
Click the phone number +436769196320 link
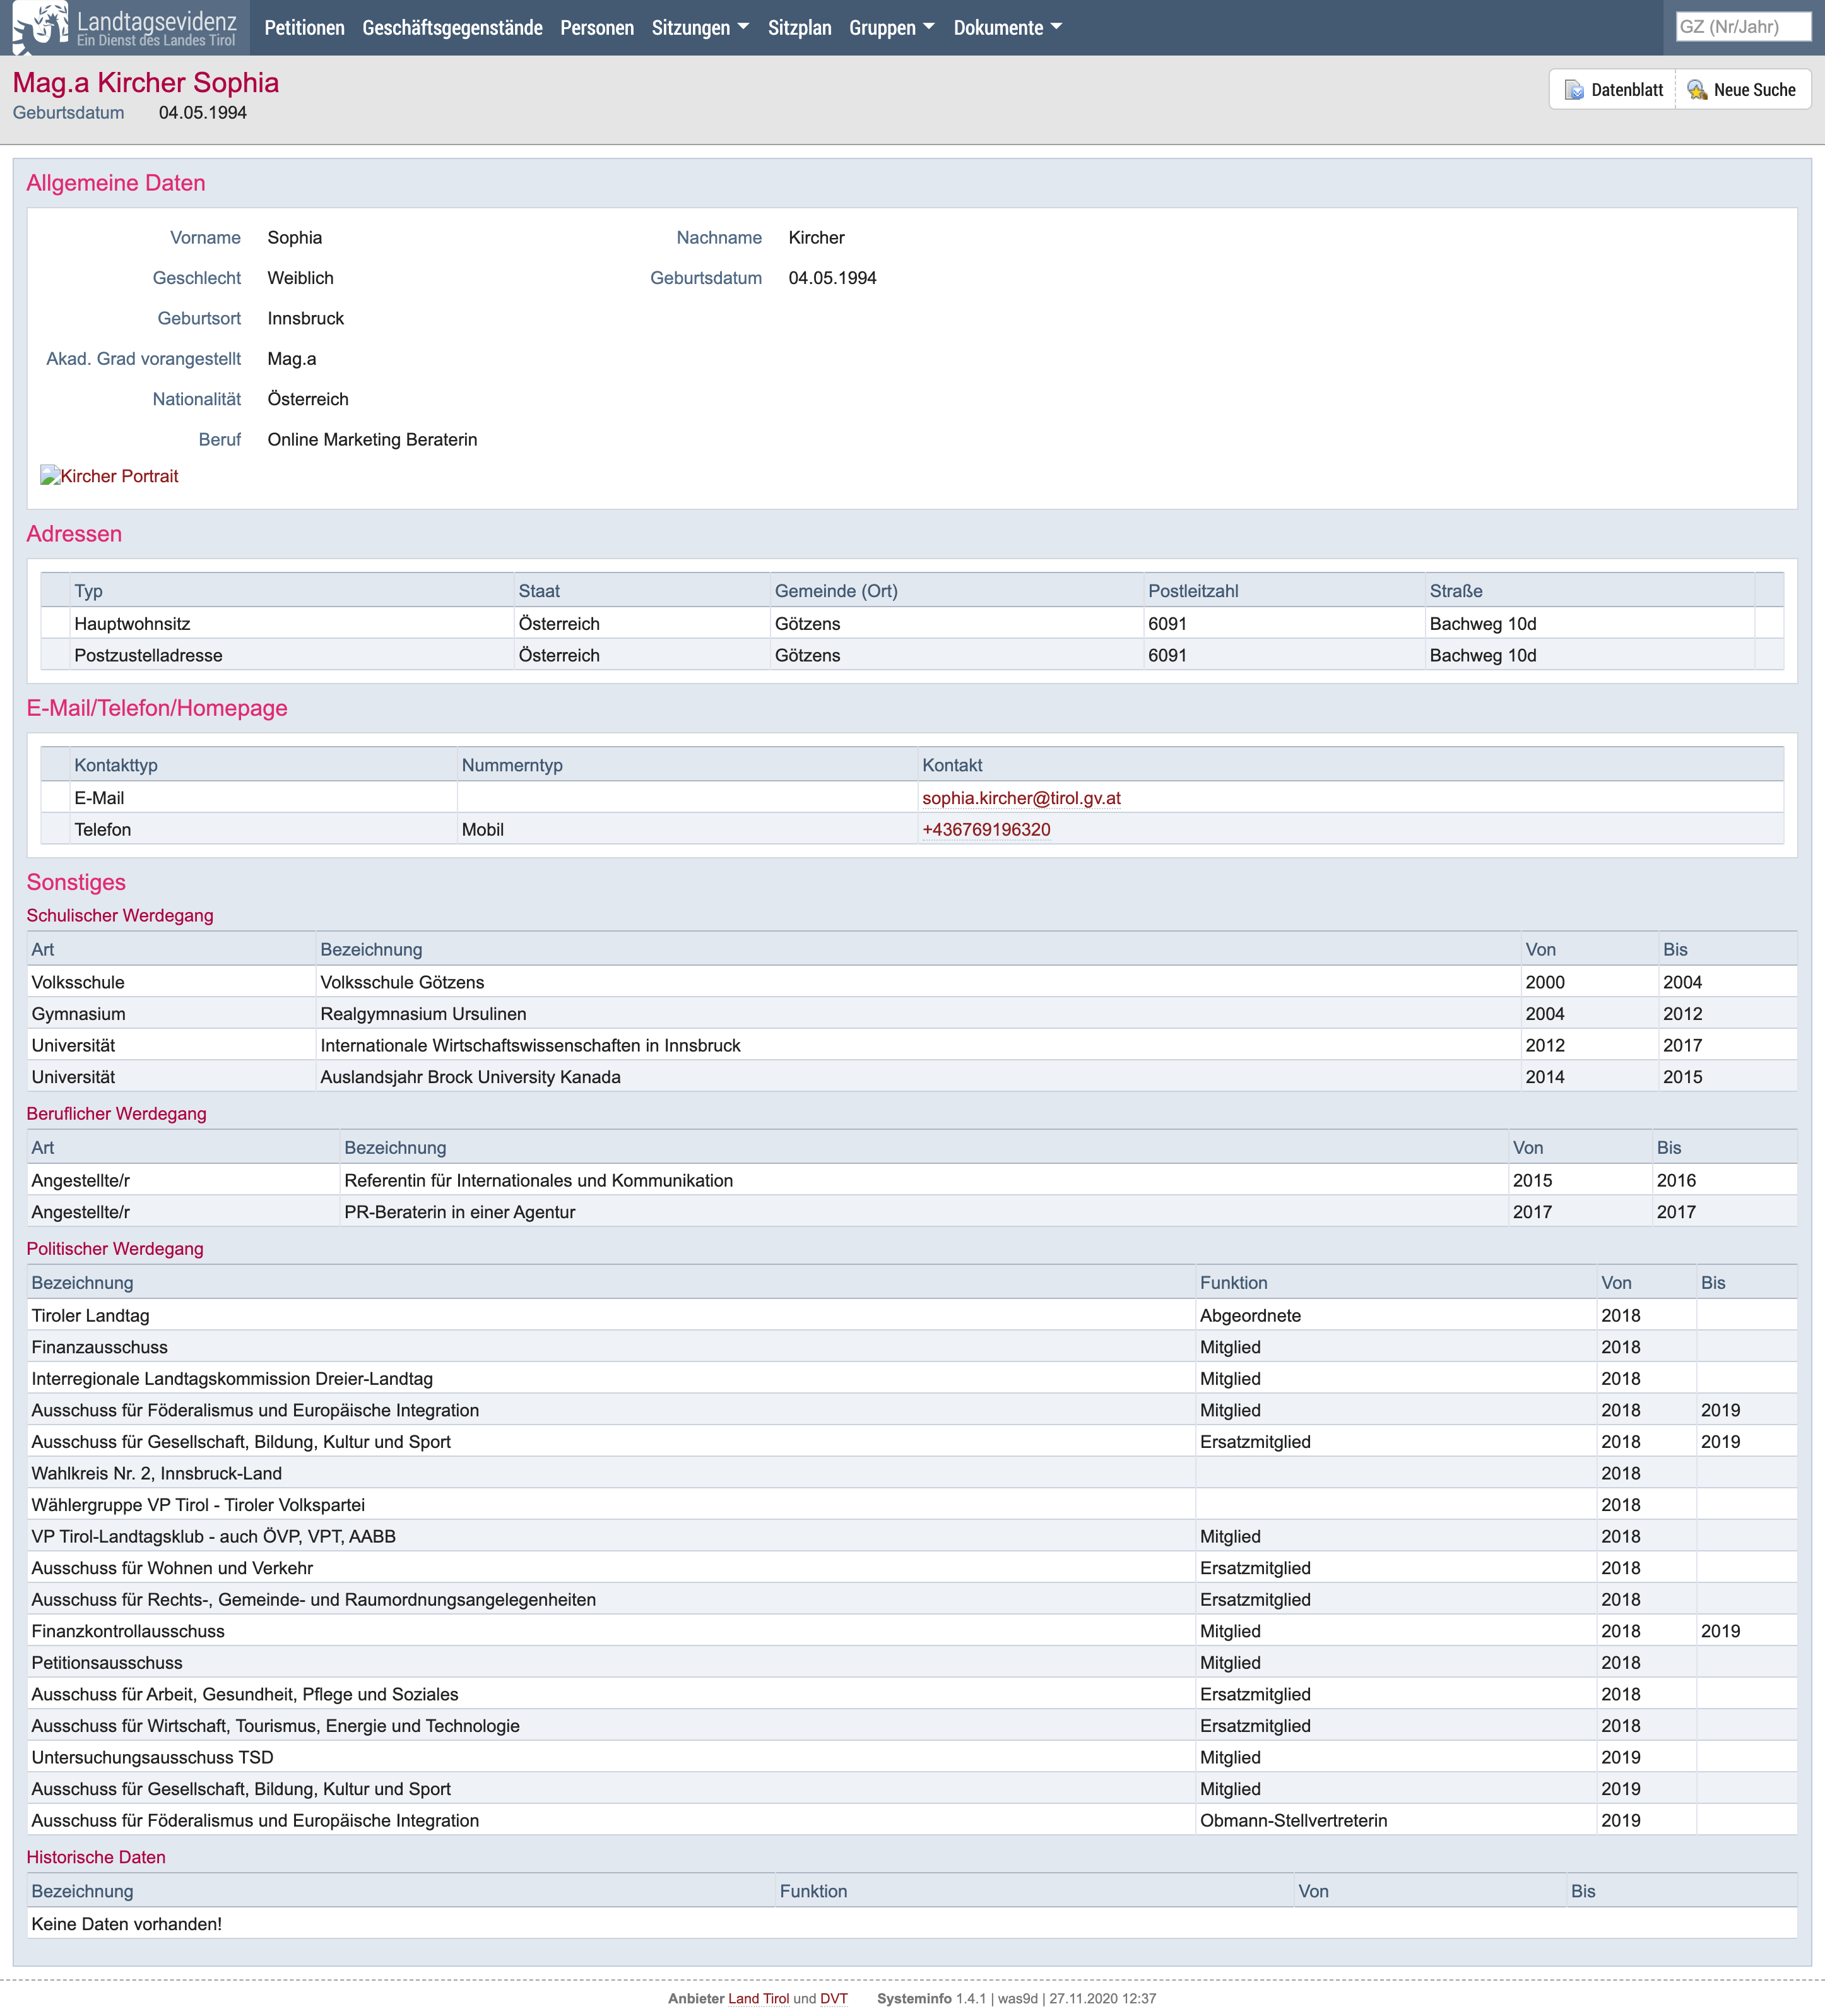click(x=986, y=830)
